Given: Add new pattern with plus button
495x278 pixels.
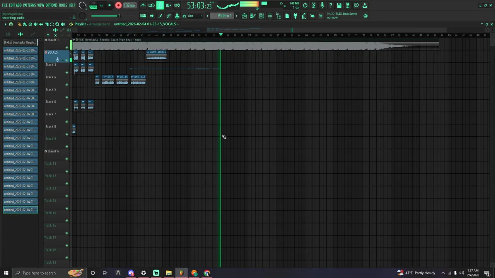Looking at the screenshot, I should (237, 16).
